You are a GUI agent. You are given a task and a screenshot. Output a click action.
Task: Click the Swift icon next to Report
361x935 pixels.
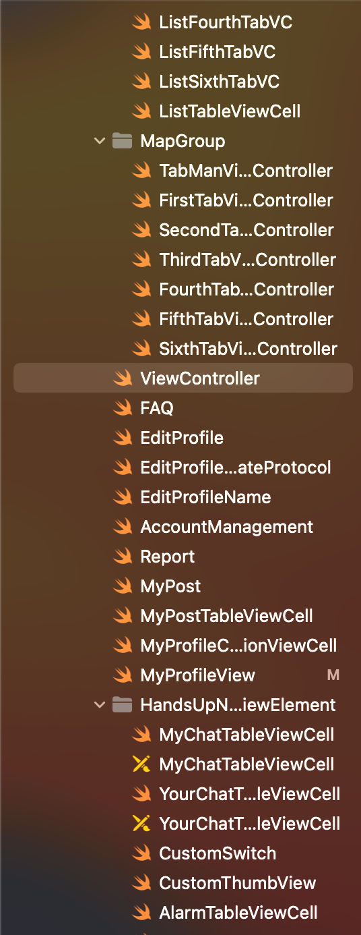point(123,557)
